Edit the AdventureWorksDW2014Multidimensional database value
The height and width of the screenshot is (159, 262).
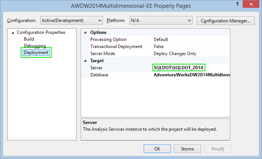click(x=191, y=75)
